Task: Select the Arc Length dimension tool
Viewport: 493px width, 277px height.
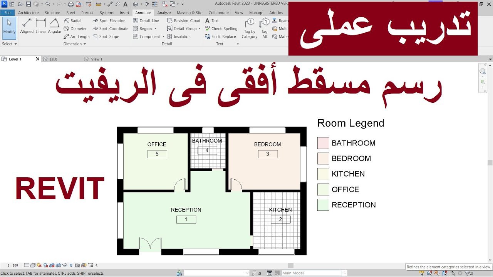Action: 77,37
